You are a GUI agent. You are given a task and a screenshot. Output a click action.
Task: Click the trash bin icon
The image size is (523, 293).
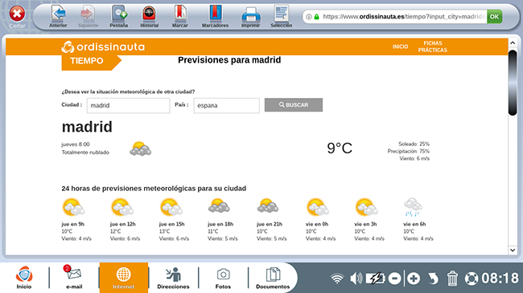(x=452, y=279)
